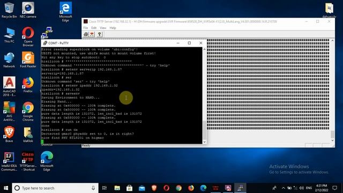Click 'Saving Environment to NAND...' line in PuTTY

coord(70,98)
